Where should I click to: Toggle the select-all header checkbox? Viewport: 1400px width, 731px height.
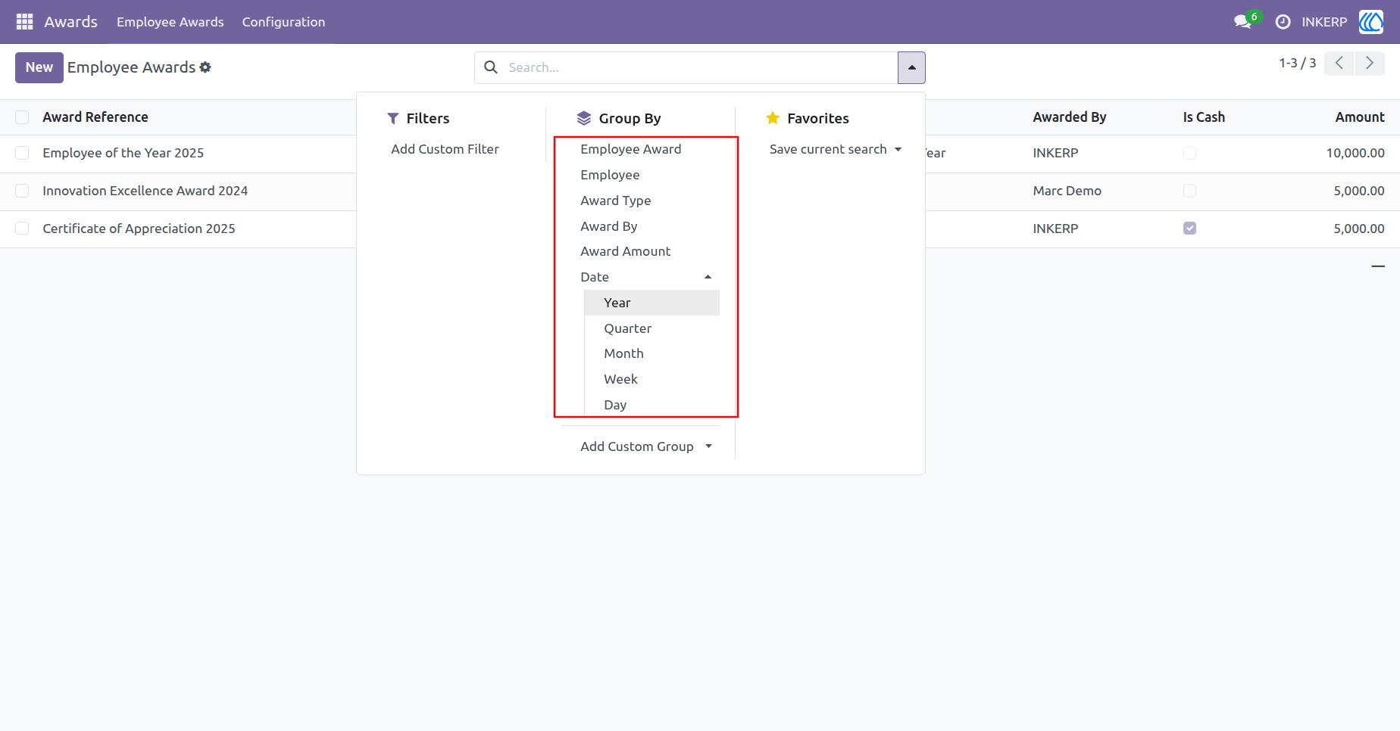pos(22,117)
